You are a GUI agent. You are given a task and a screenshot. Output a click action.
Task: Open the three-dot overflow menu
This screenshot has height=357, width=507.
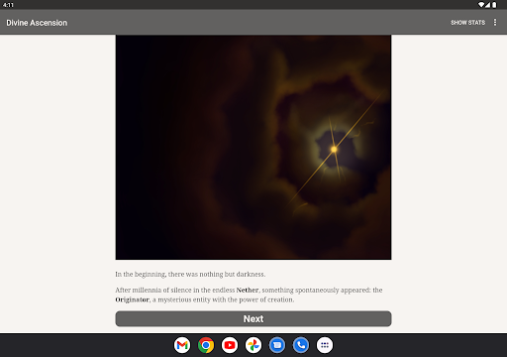pos(495,22)
